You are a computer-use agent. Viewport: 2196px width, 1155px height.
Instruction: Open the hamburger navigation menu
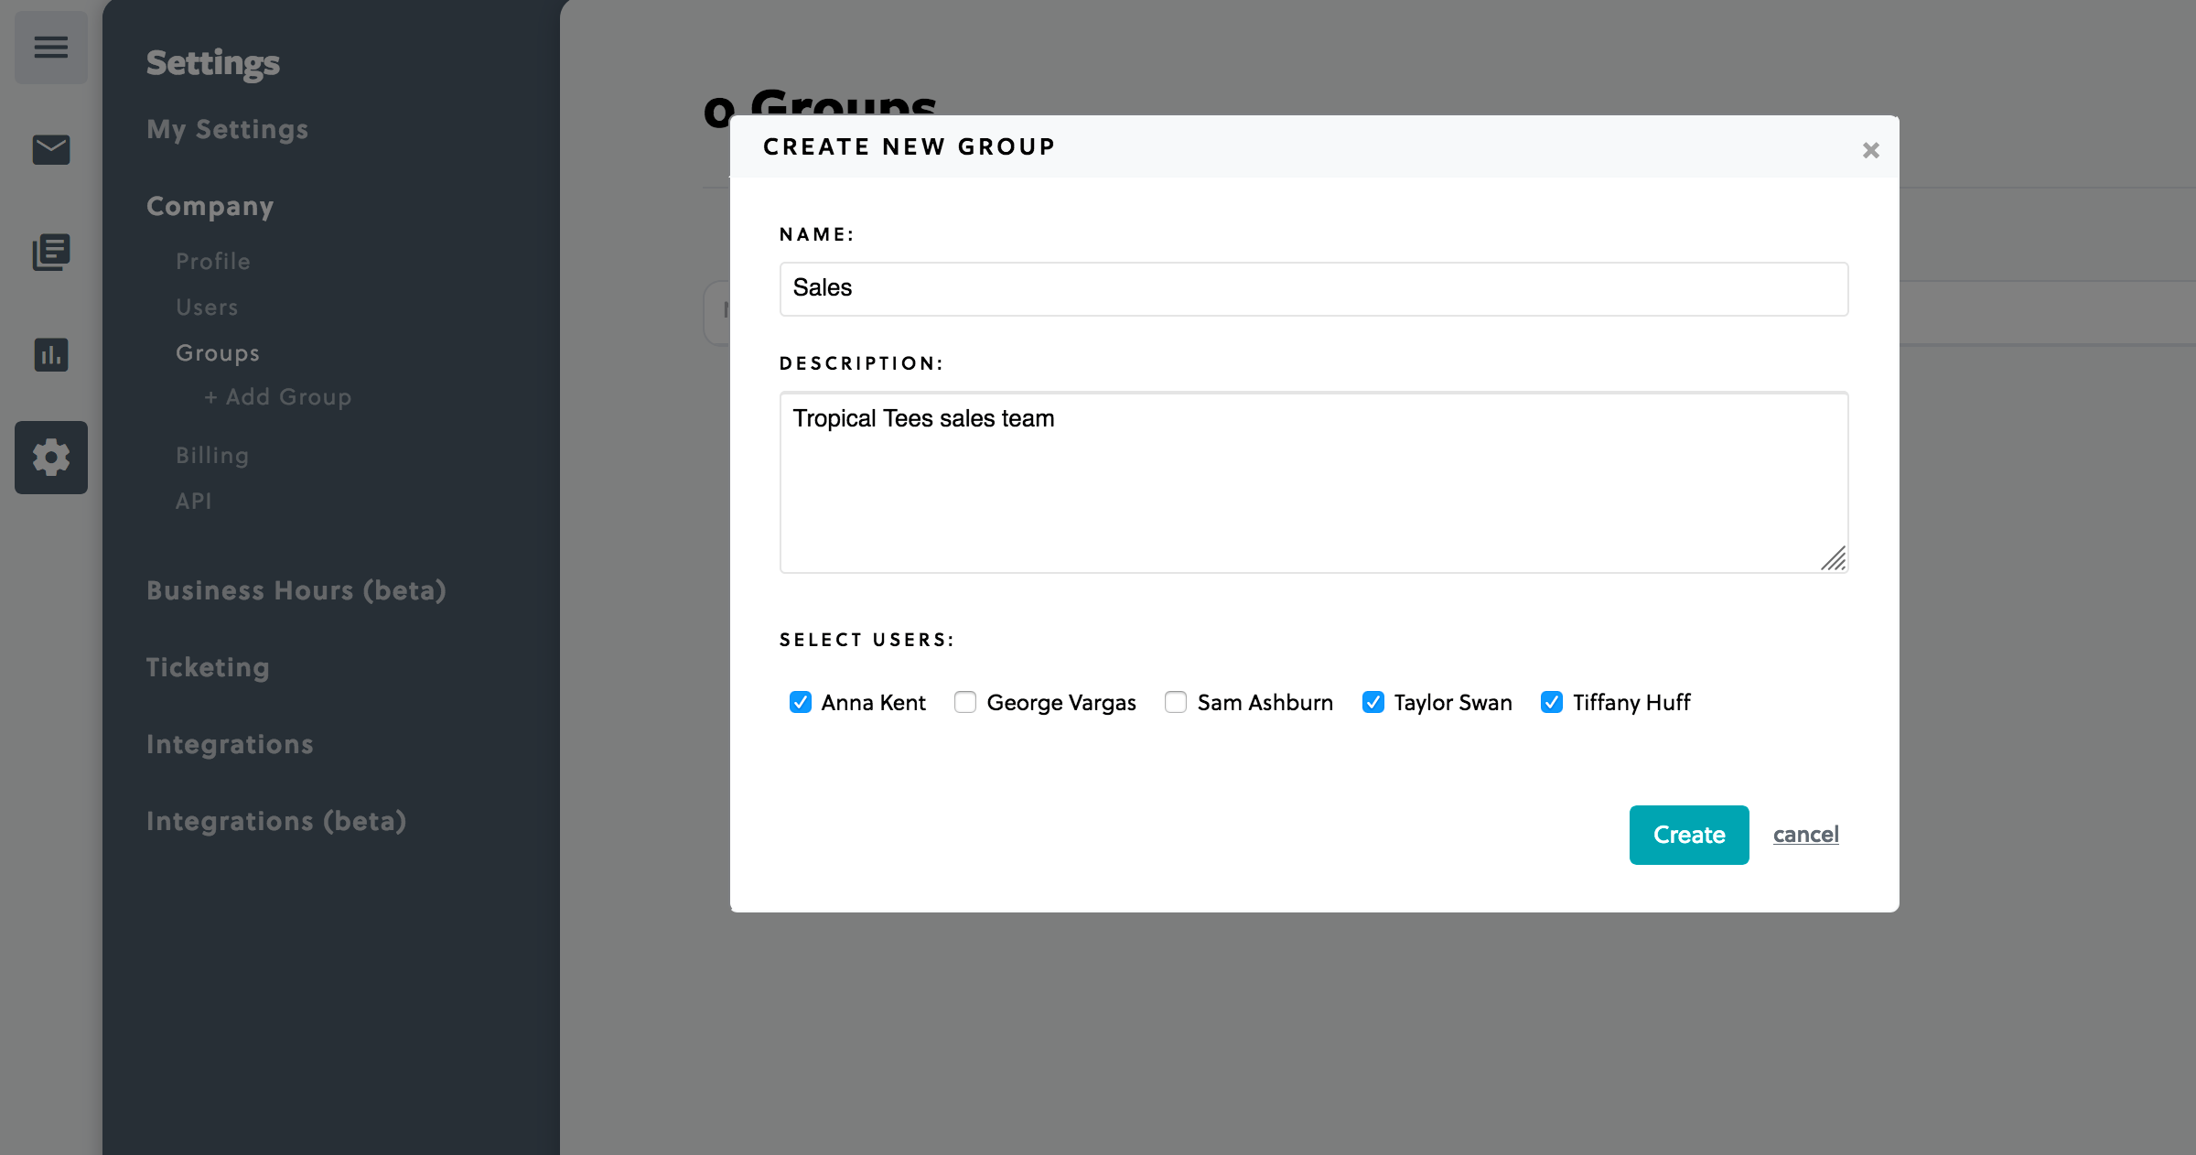point(50,47)
